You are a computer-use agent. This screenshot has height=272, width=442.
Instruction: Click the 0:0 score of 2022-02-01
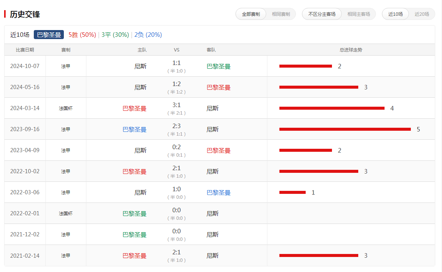[176, 210]
